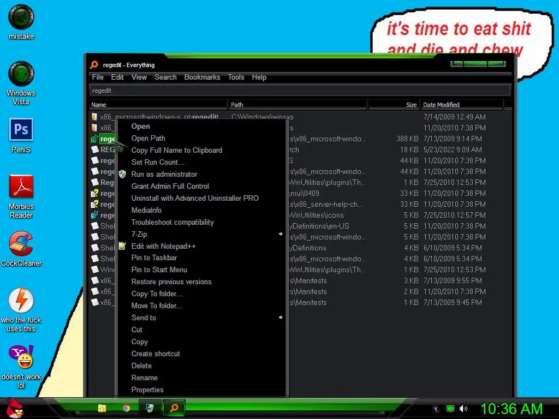Click the Notepad++ icon in context menu
This screenshot has width=559, height=419.
click(x=122, y=246)
